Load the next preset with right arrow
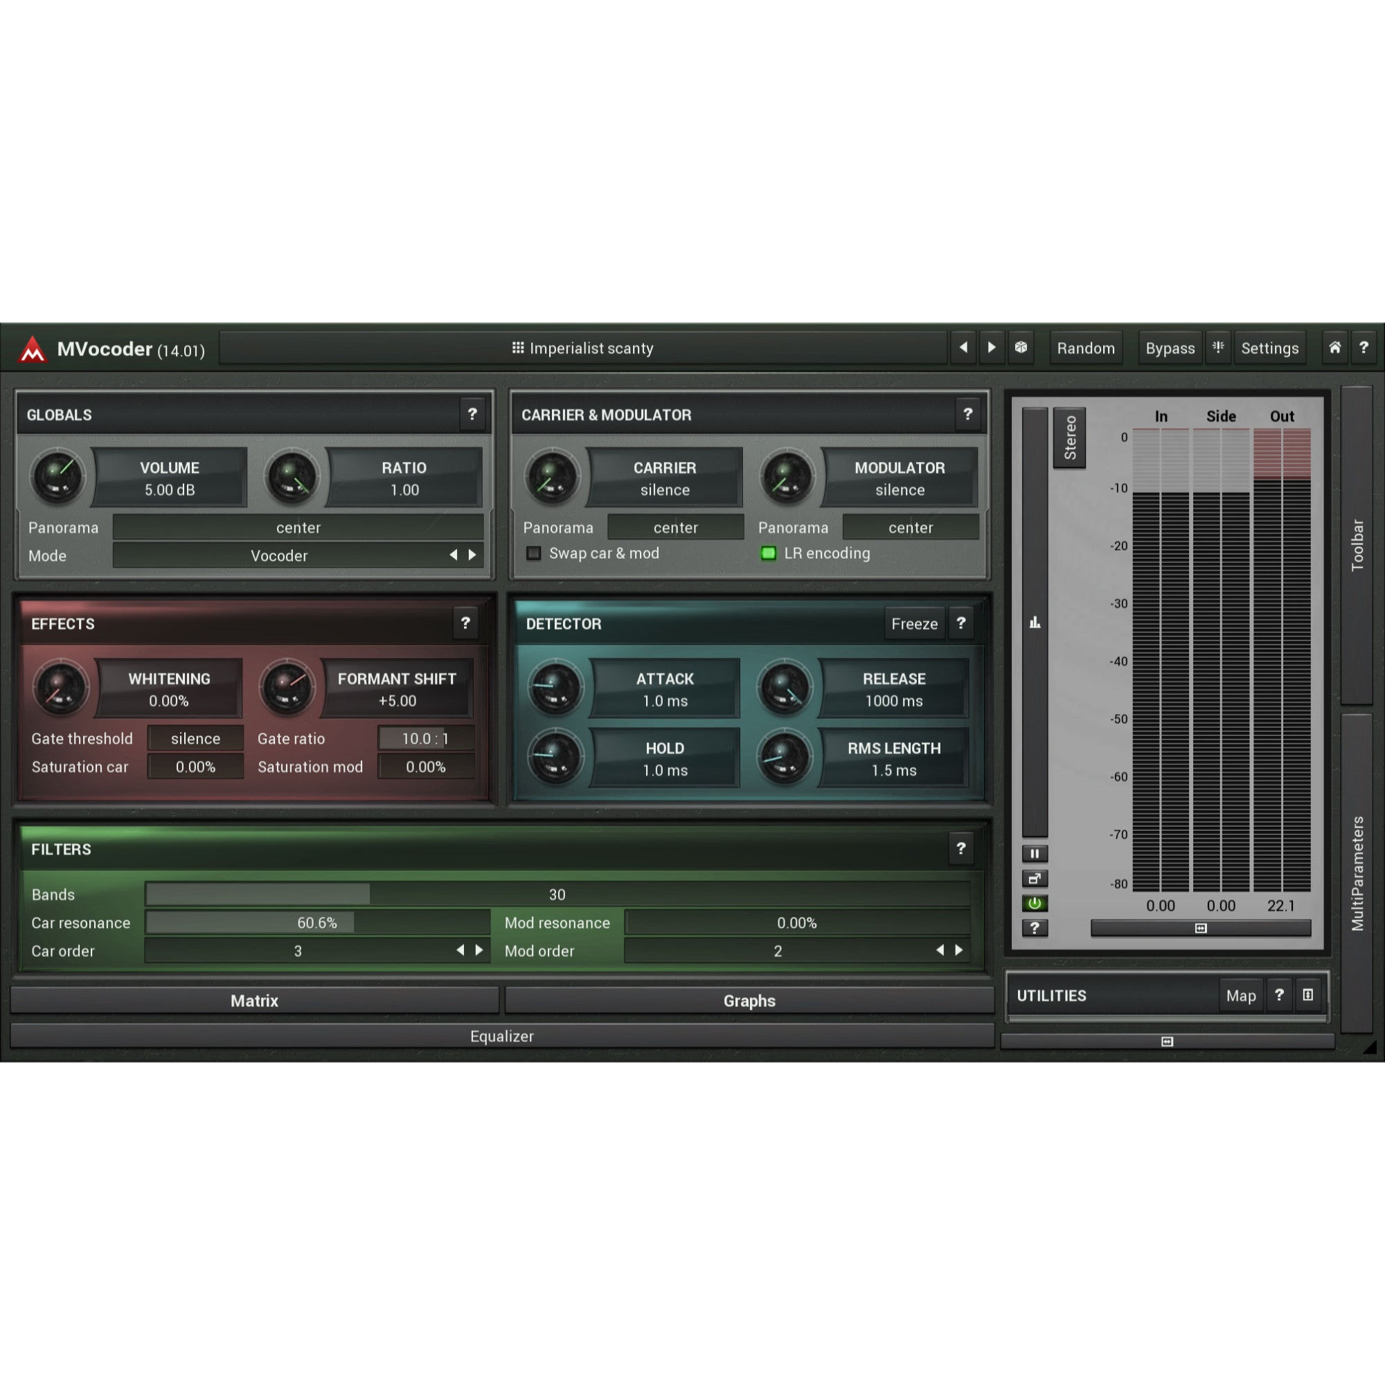 [992, 348]
